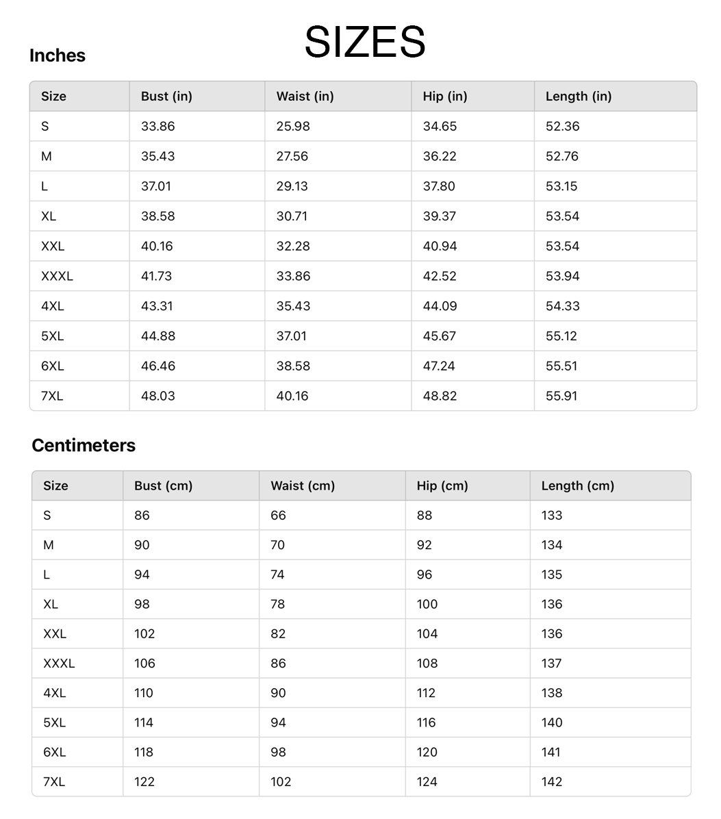
Task: Click the Bust (cm) column header
Action: point(163,486)
